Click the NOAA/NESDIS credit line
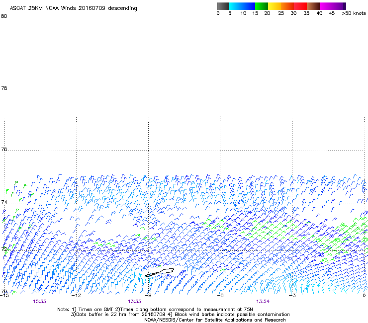The image size is (368, 323). point(215,320)
